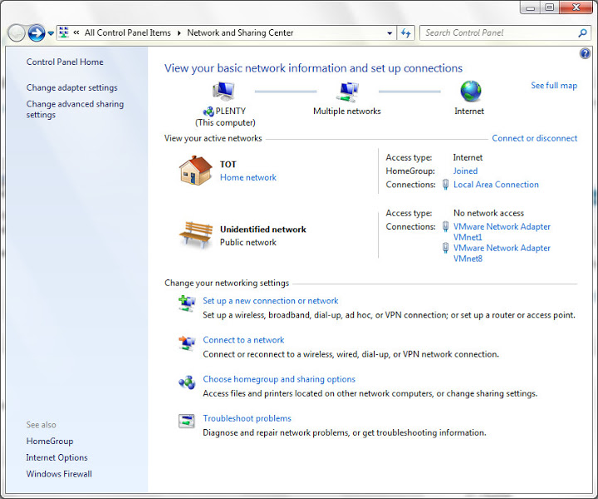Screen dimensions: 598x499
Task: Click the homegroup and sharing options icon
Action: point(187,383)
